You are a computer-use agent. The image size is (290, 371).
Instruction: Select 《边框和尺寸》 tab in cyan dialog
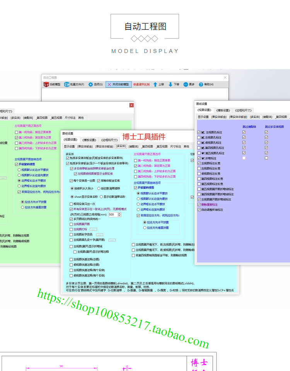coord(109,140)
